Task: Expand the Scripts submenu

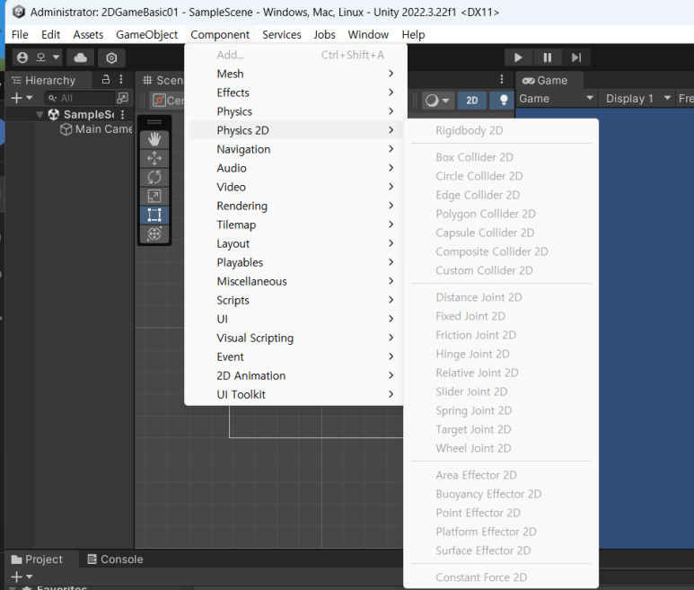Action: click(x=295, y=300)
